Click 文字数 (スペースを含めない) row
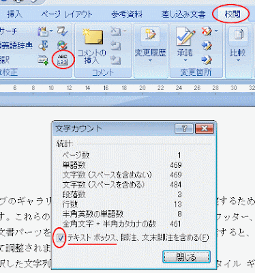255x273 pixels. point(122,175)
